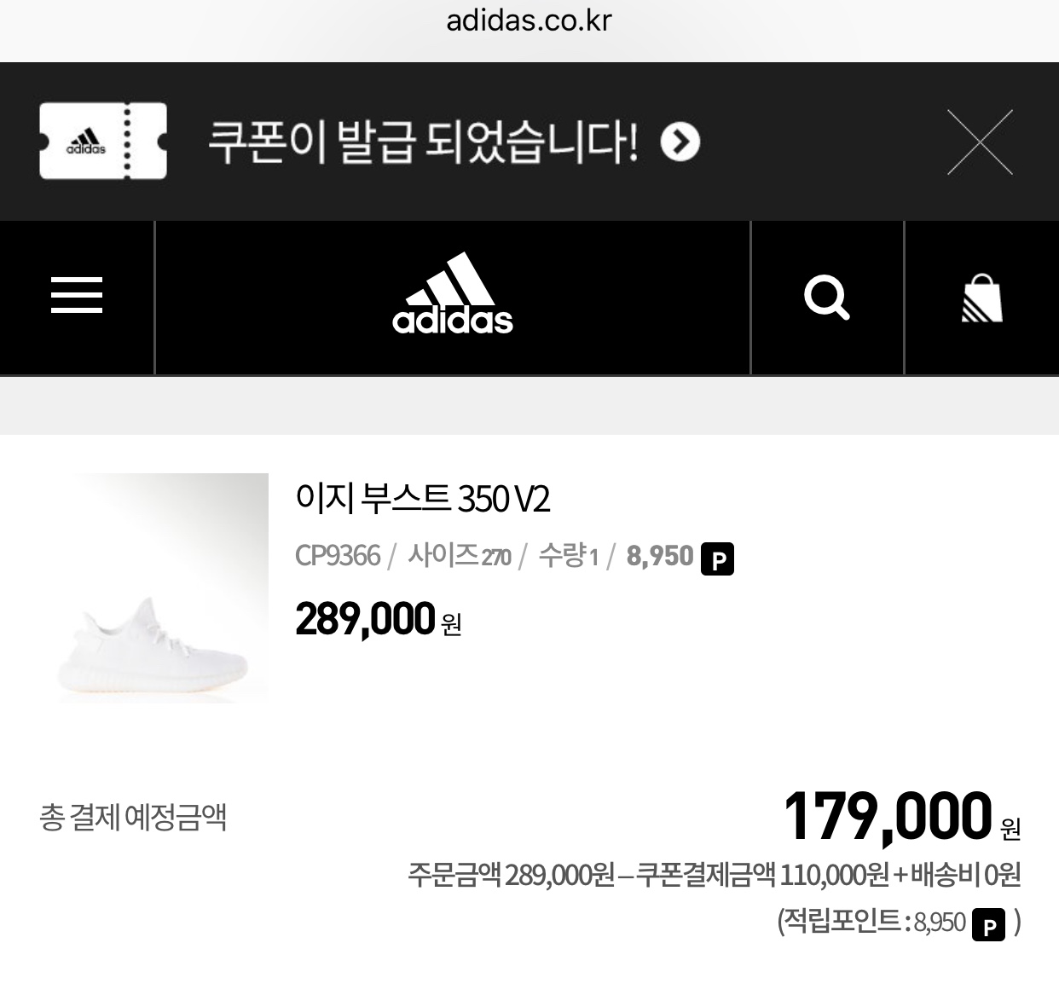This screenshot has height=1001, width=1059.
Task: Click the 수량 1 quantity text
Action: pos(568,556)
